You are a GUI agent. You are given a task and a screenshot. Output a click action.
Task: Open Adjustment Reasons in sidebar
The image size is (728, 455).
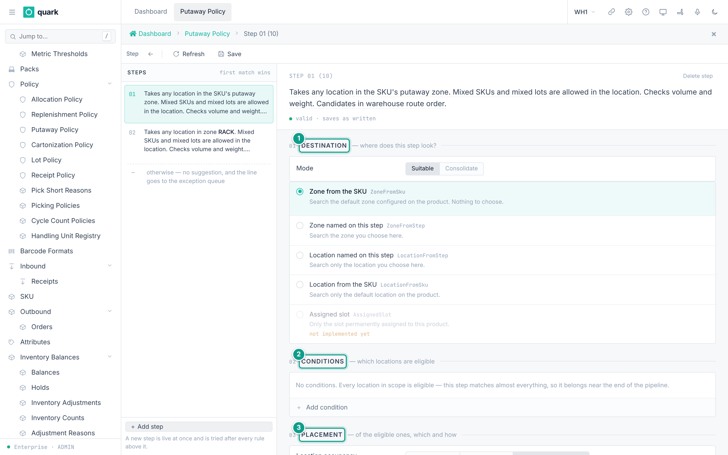point(63,433)
